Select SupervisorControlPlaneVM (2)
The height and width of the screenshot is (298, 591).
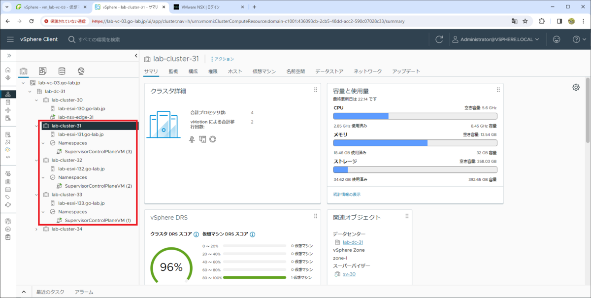point(98,186)
